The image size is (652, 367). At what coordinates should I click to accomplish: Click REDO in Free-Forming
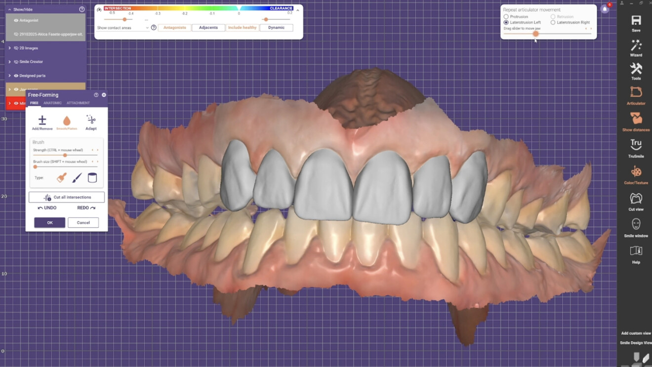coord(86,208)
